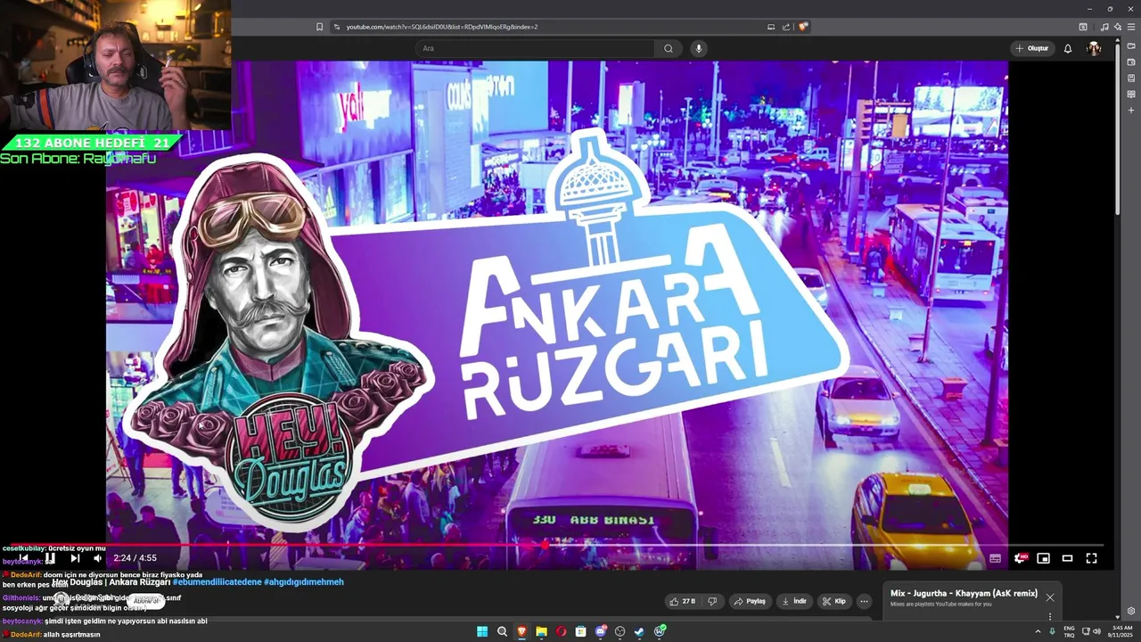This screenshot has height=642, width=1141.
Task: Share the page from the address bar
Action: [x=786, y=27]
